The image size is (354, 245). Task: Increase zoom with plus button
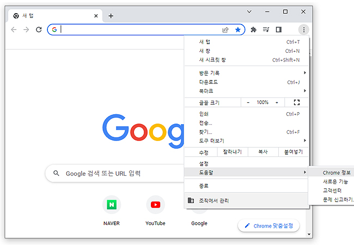point(277,102)
